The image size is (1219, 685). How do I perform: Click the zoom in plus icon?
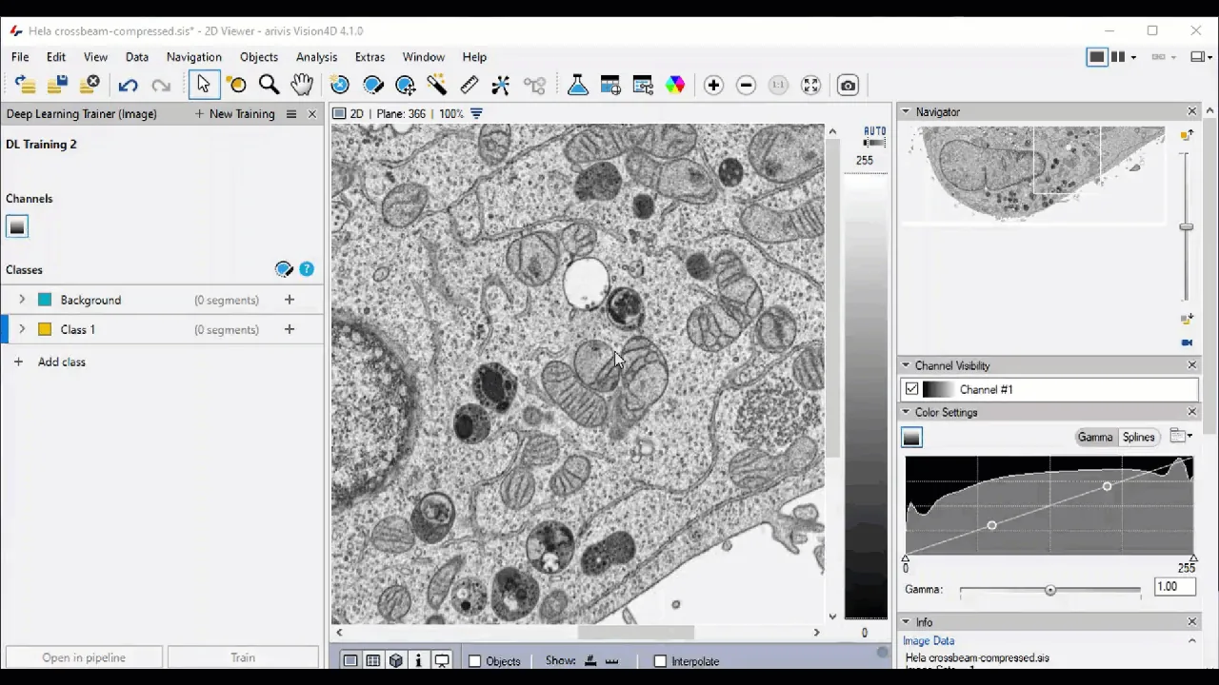pyautogui.click(x=713, y=86)
